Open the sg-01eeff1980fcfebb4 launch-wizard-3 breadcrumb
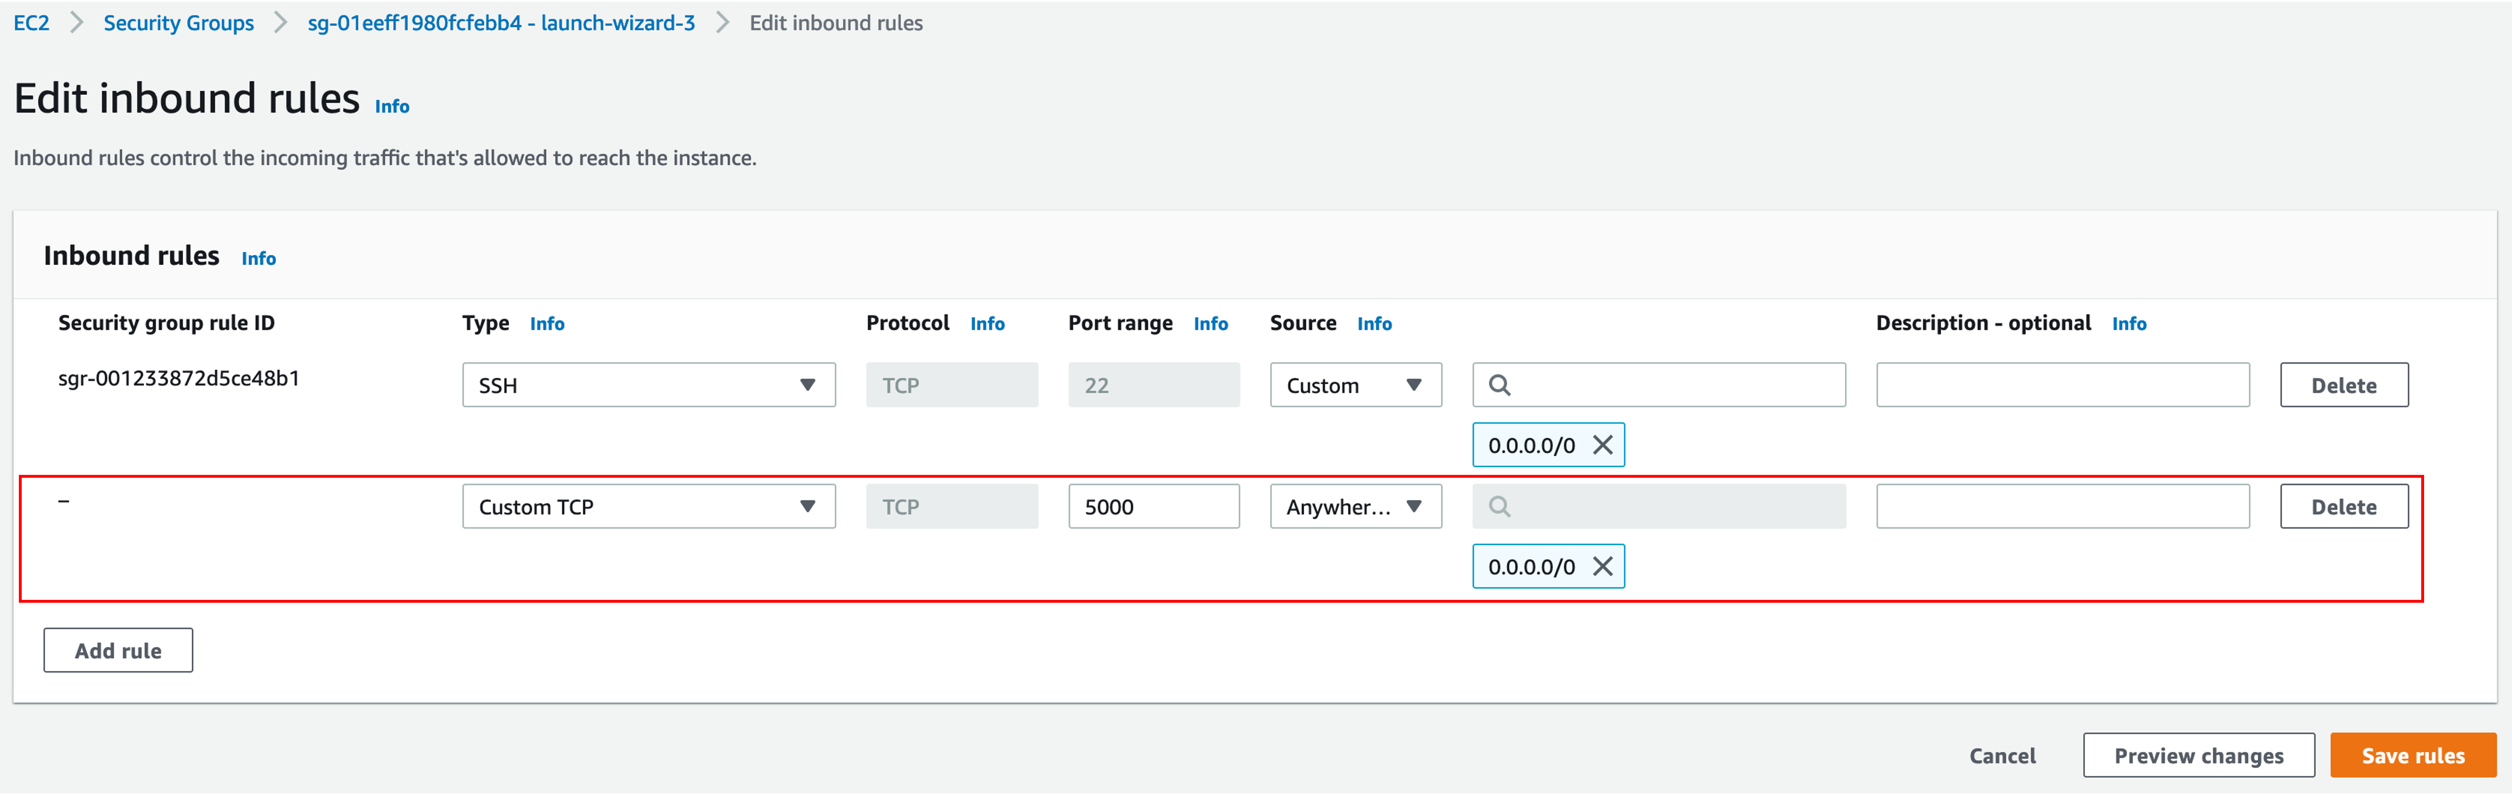Viewport: 2512px width, 795px height. [501, 22]
